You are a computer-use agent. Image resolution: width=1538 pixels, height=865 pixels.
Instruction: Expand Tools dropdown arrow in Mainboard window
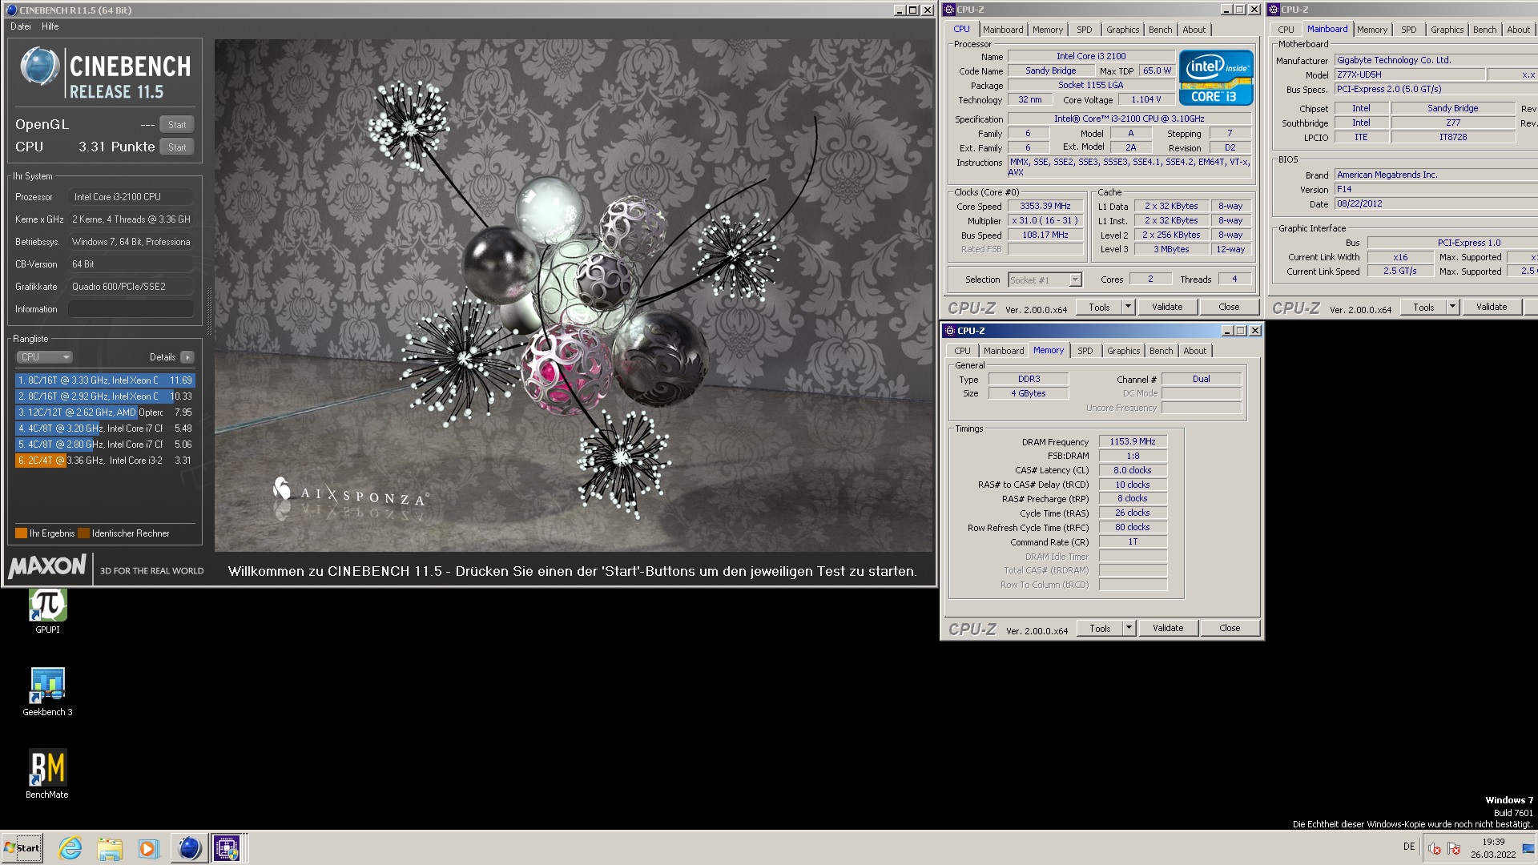tap(1452, 307)
